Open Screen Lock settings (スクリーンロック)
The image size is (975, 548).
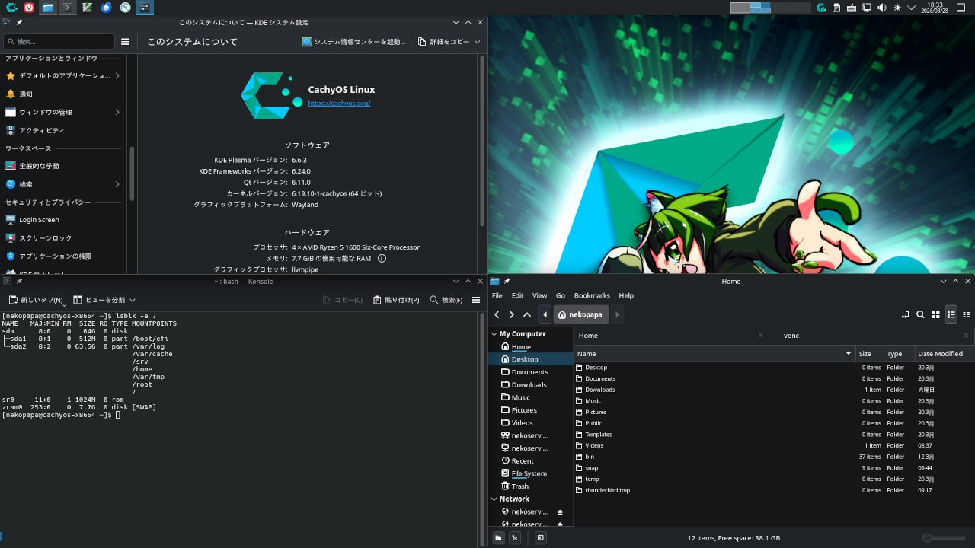click(63, 238)
